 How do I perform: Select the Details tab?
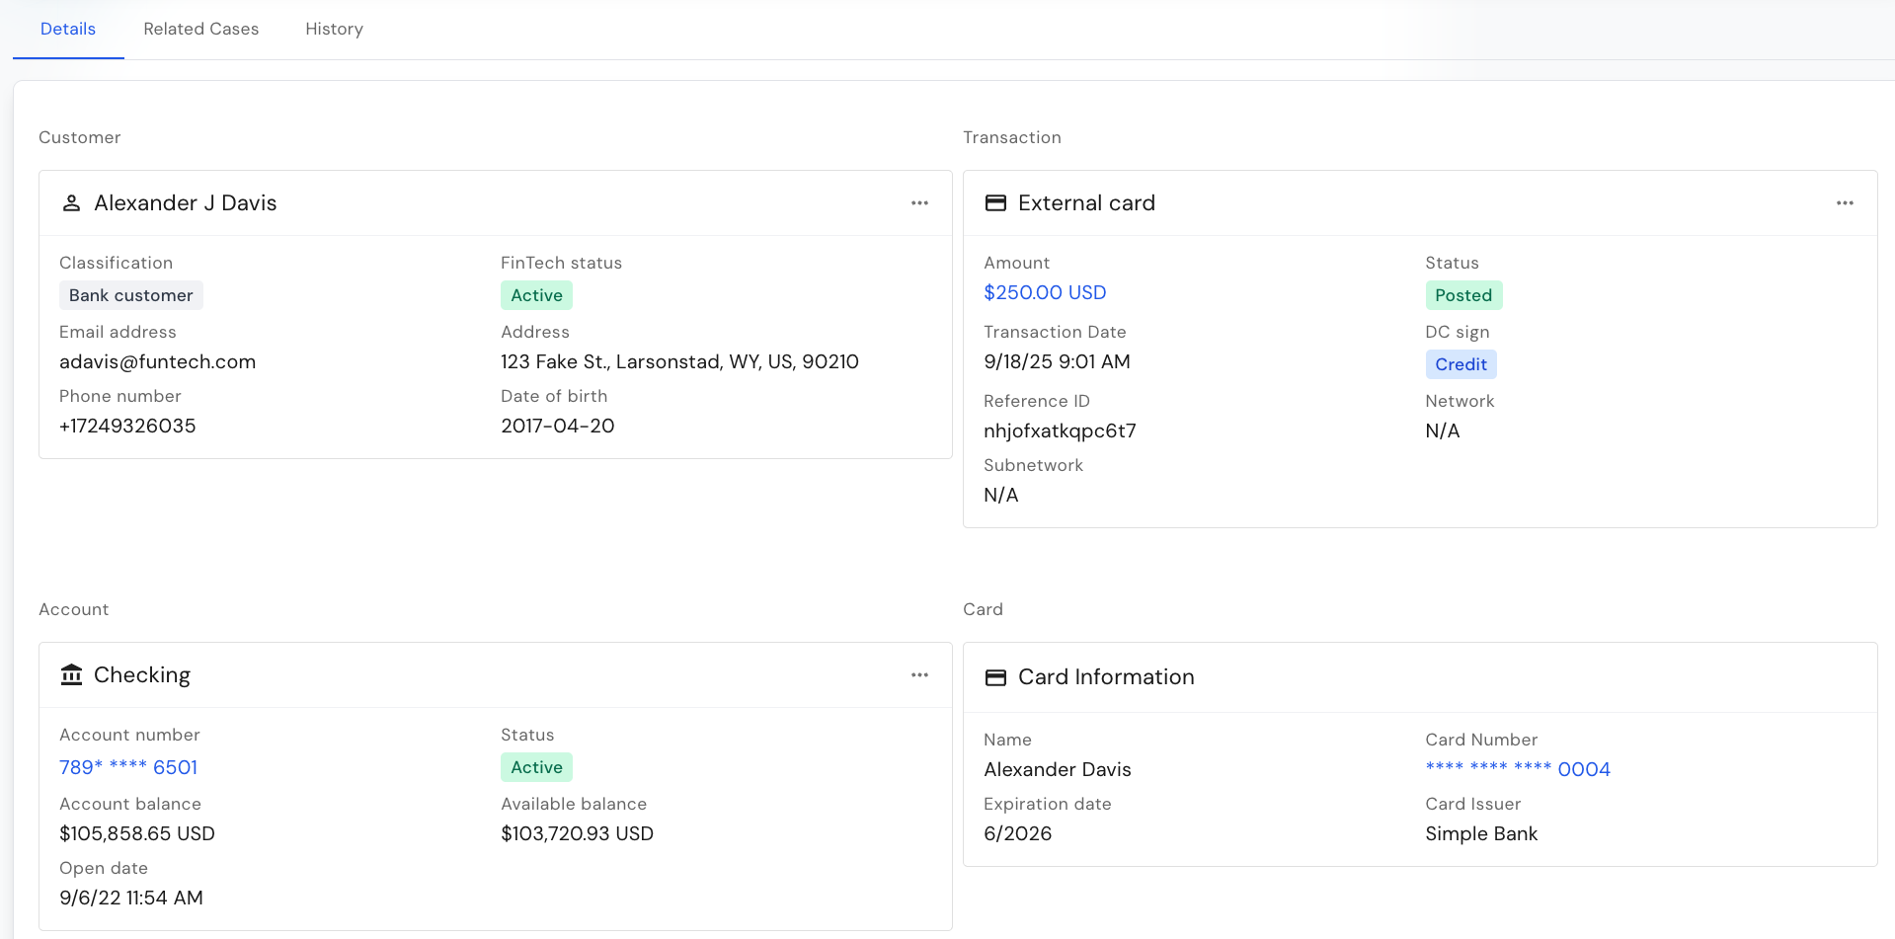[x=68, y=30]
